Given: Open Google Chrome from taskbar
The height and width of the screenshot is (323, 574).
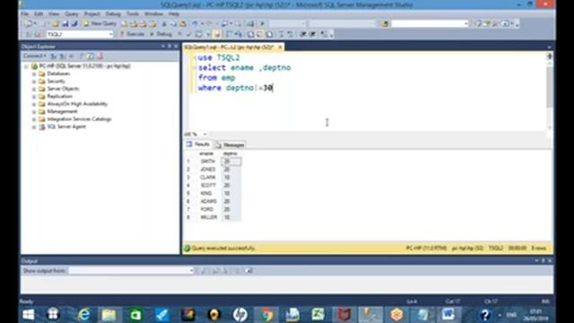Looking at the screenshot, I should point(267,315).
